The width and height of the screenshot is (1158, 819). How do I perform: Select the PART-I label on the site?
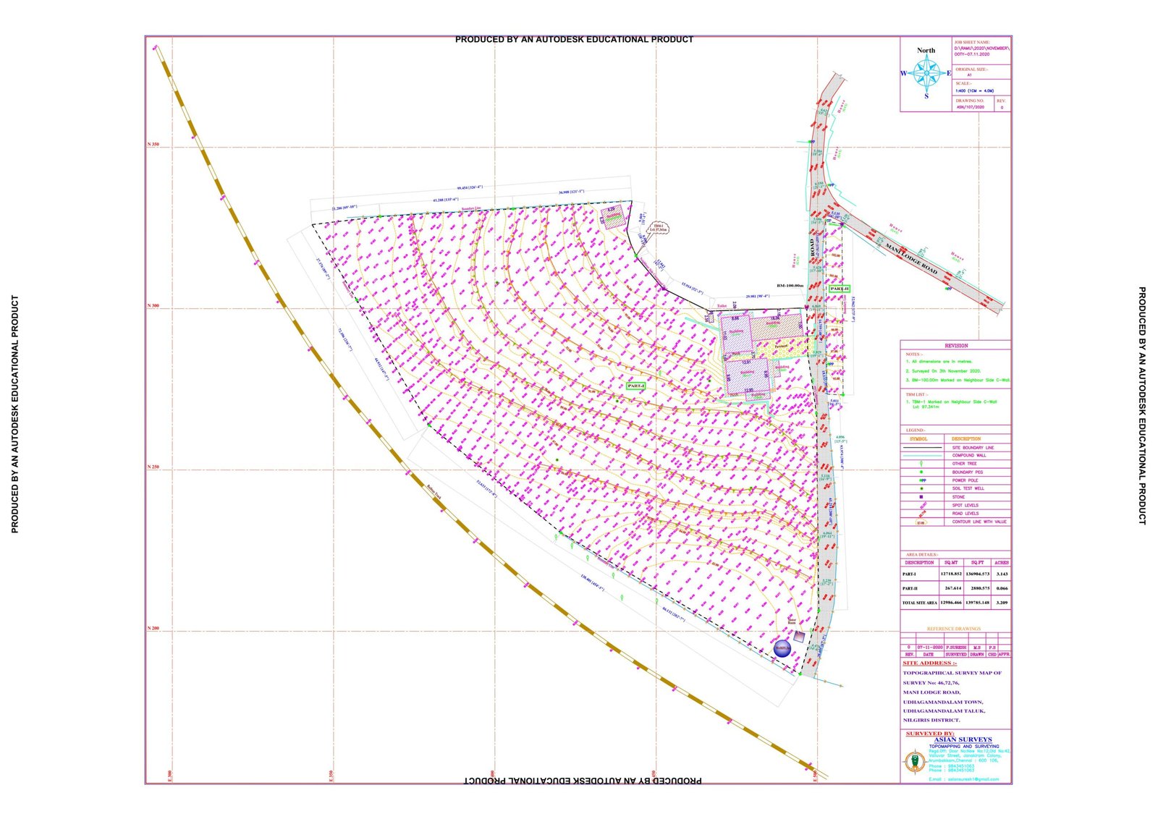click(x=635, y=386)
